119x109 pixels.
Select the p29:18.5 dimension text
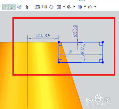tap(43, 36)
